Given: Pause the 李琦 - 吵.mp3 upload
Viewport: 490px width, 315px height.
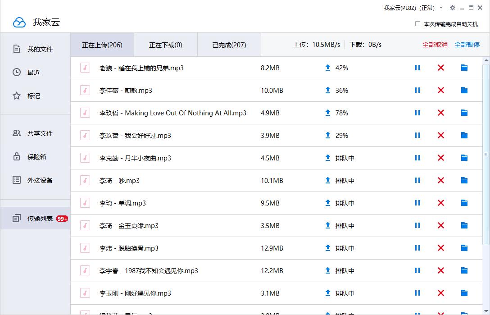Looking at the screenshot, I should (417, 180).
